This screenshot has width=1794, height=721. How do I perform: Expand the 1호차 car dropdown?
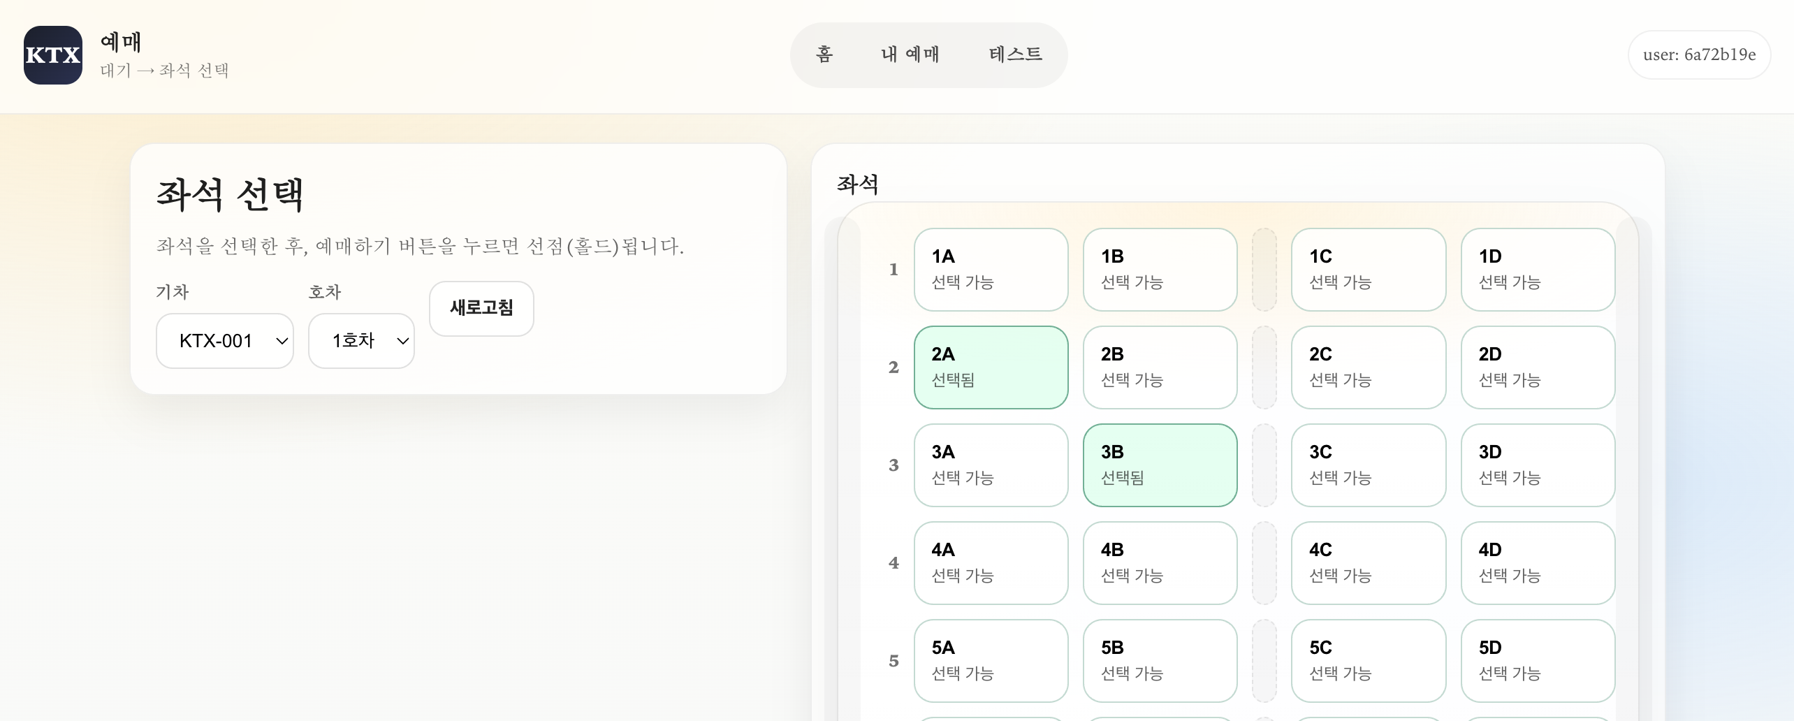click(361, 341)
